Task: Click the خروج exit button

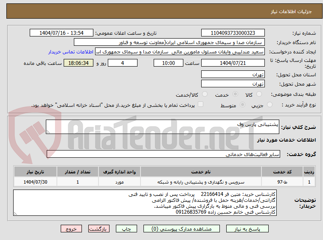Action: [x=71, y=229]
